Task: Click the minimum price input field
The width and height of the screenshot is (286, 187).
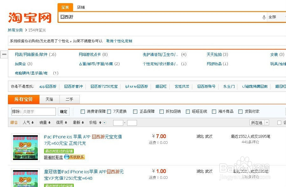Action: pos(118,122)
